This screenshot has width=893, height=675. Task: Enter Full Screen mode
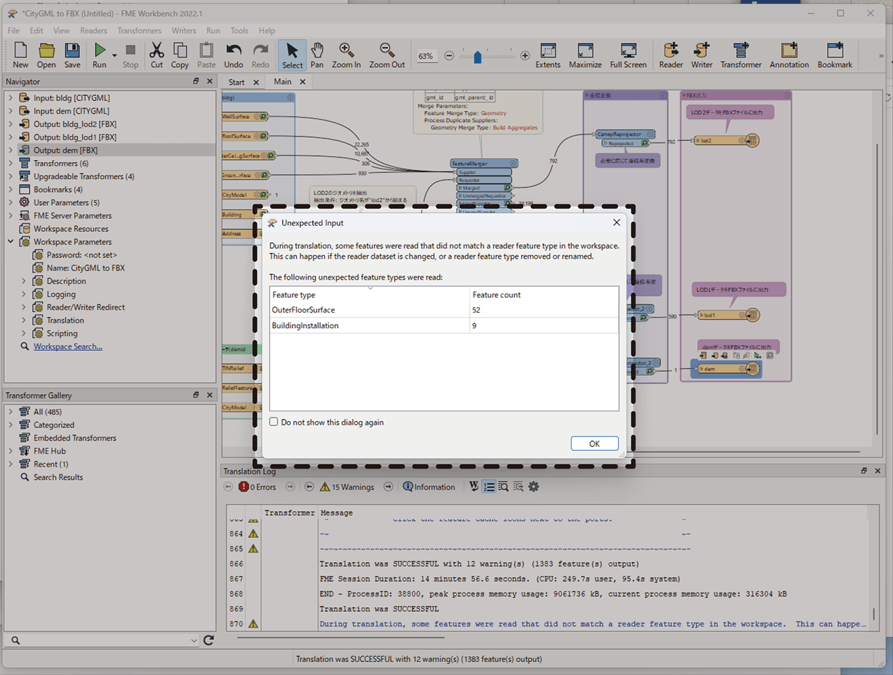[628, 55]
